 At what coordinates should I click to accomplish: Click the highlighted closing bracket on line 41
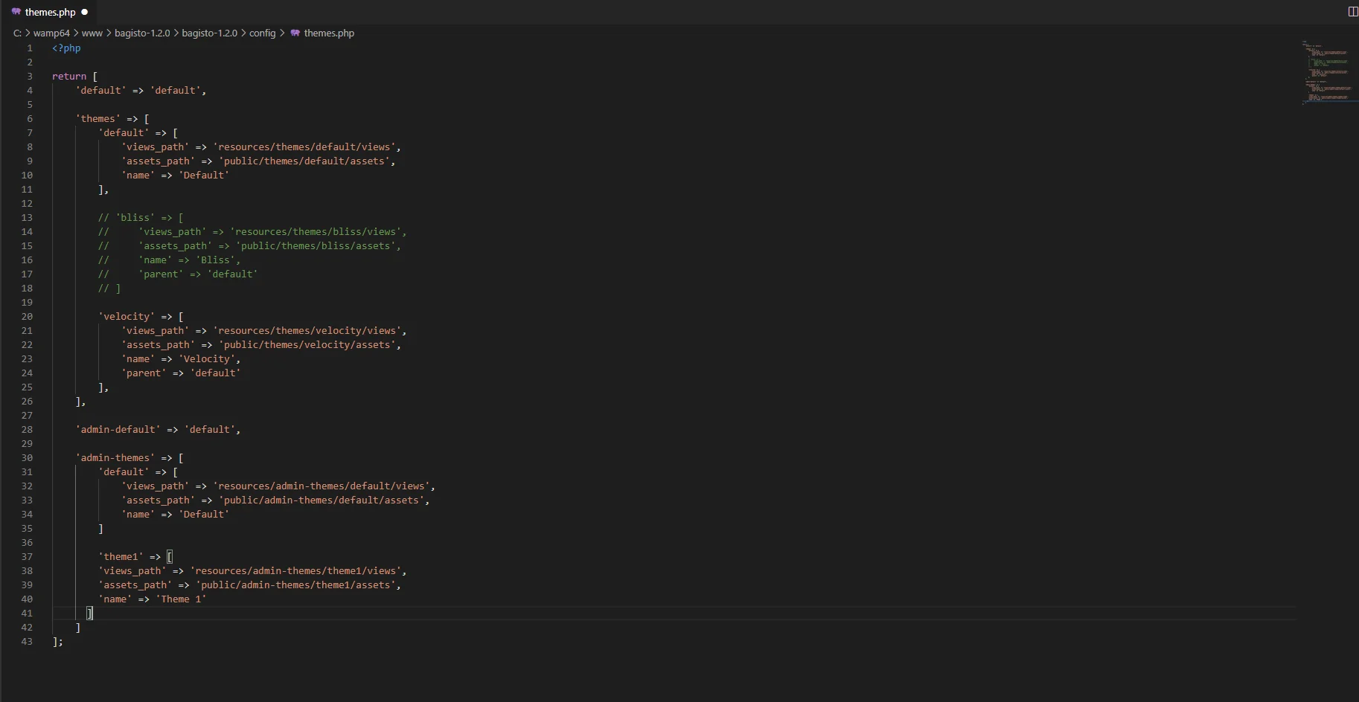click(89, 614)
